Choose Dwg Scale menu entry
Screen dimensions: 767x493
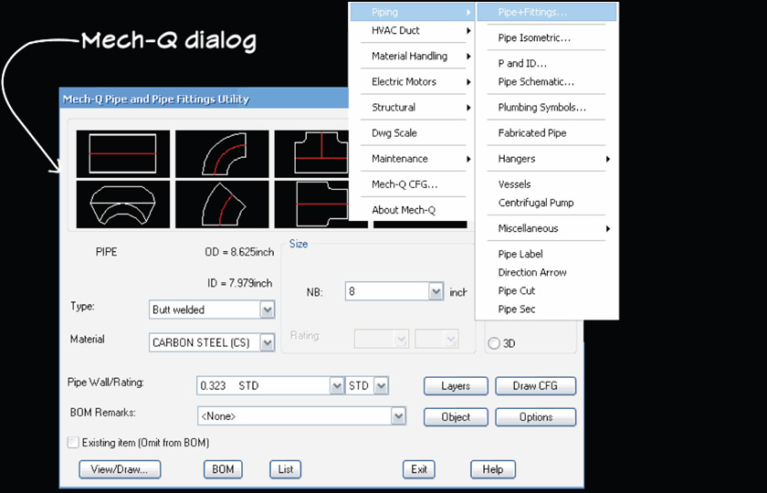pos(413,133)
